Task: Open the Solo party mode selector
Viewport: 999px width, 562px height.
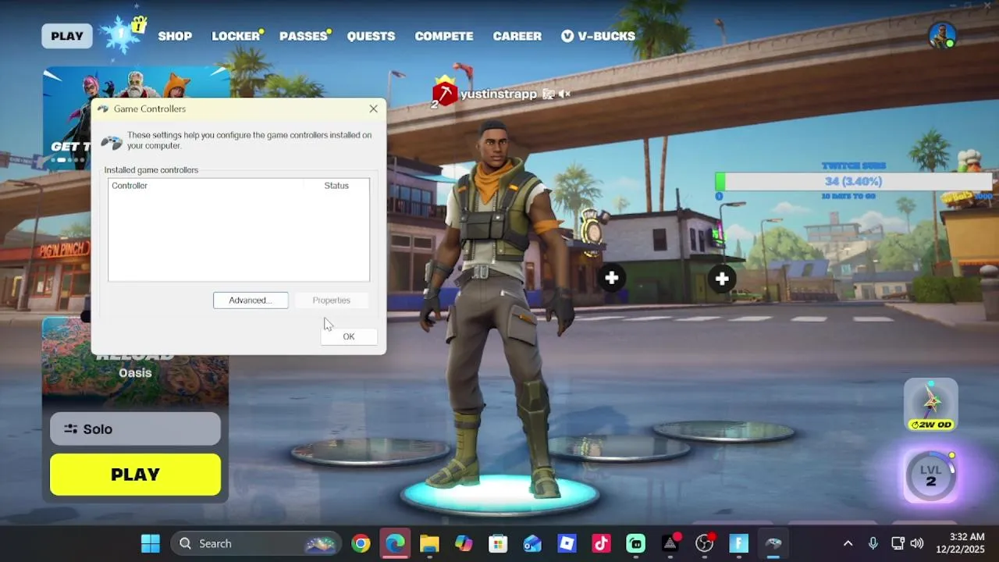Action: pos(135,429)
